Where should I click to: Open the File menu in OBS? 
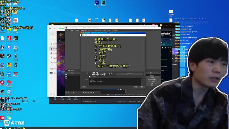coord(67,30)
